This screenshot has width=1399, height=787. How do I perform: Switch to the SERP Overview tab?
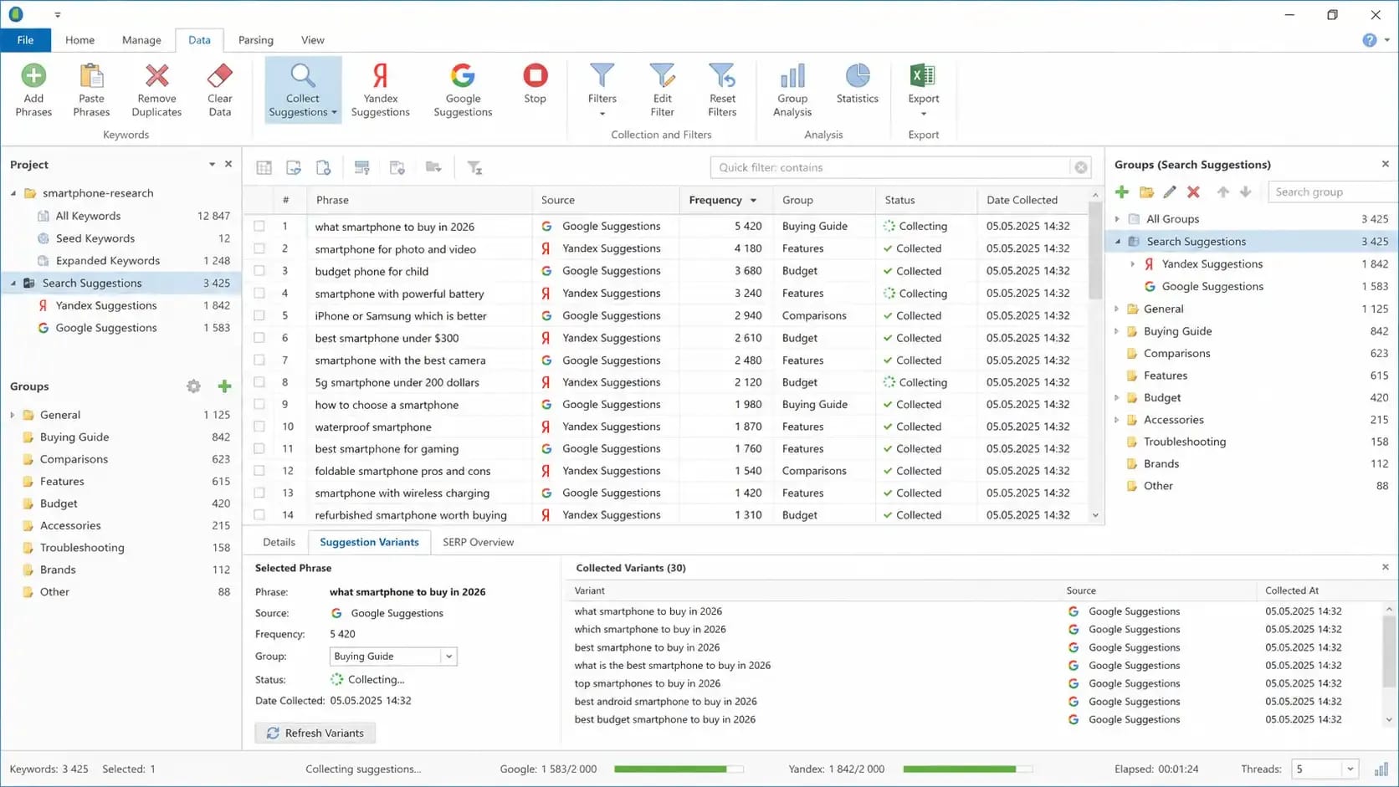(479, 542)
